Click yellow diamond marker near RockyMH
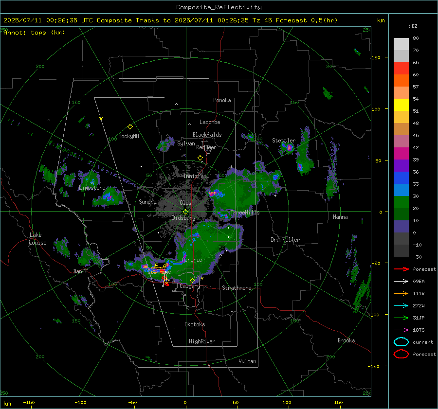438x409 pixels. point(130,127)
